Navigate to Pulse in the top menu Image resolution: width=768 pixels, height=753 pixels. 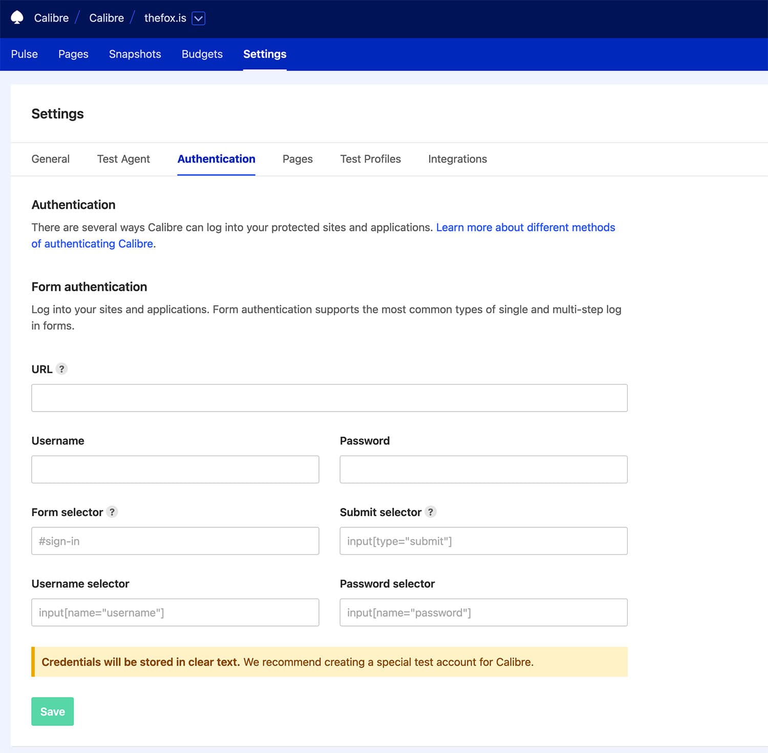pyautogui.click(x=24, y=54)
